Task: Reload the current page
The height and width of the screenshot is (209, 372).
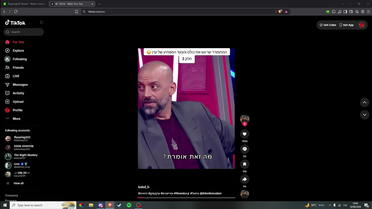Action: tap(16, 12)
